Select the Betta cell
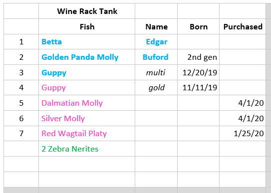 (x=87, y=42)
